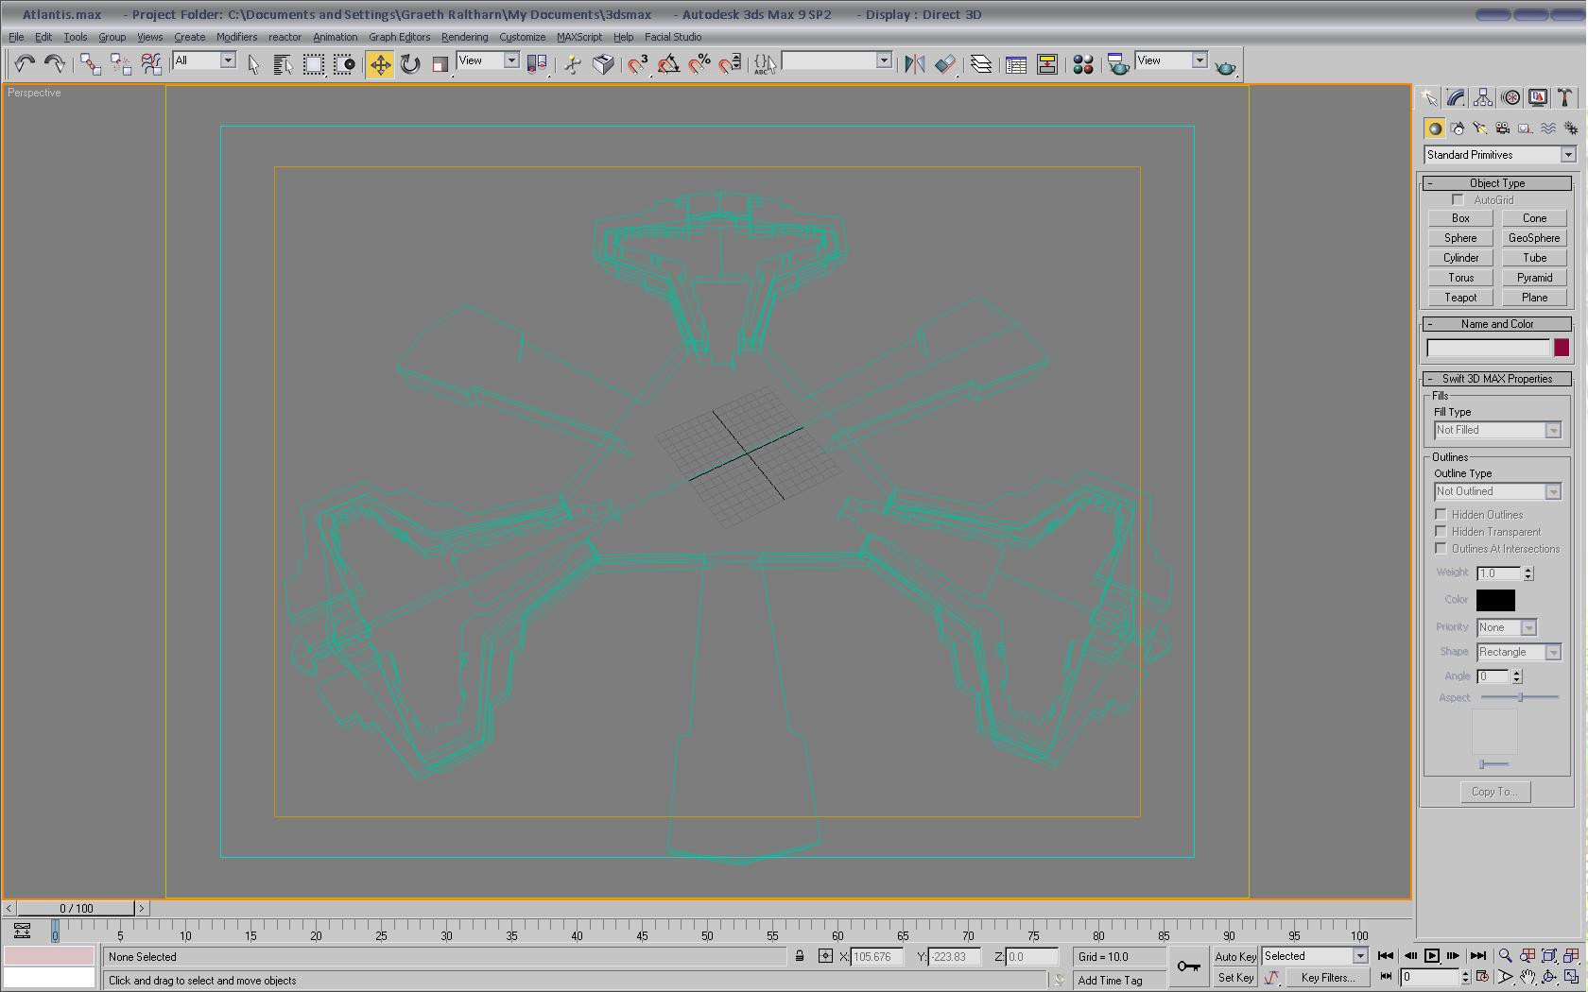Activate the Select and Move tool
This screenshot has width=1588, height=992.
(x=380, y=64)
